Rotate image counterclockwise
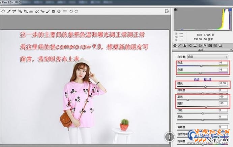This screenshot has width=233, height=147. click(x=71, y=11)
